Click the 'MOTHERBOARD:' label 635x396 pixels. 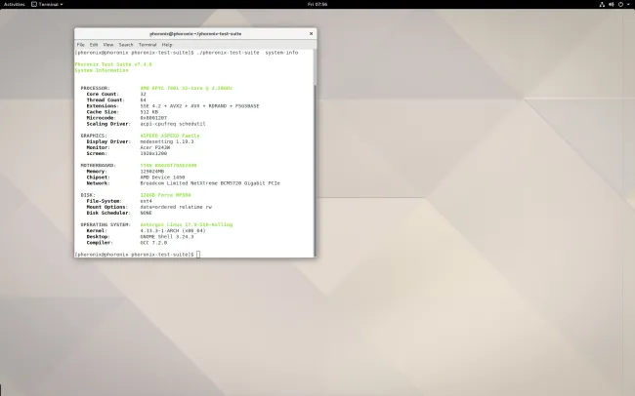(x=99, y=166)
